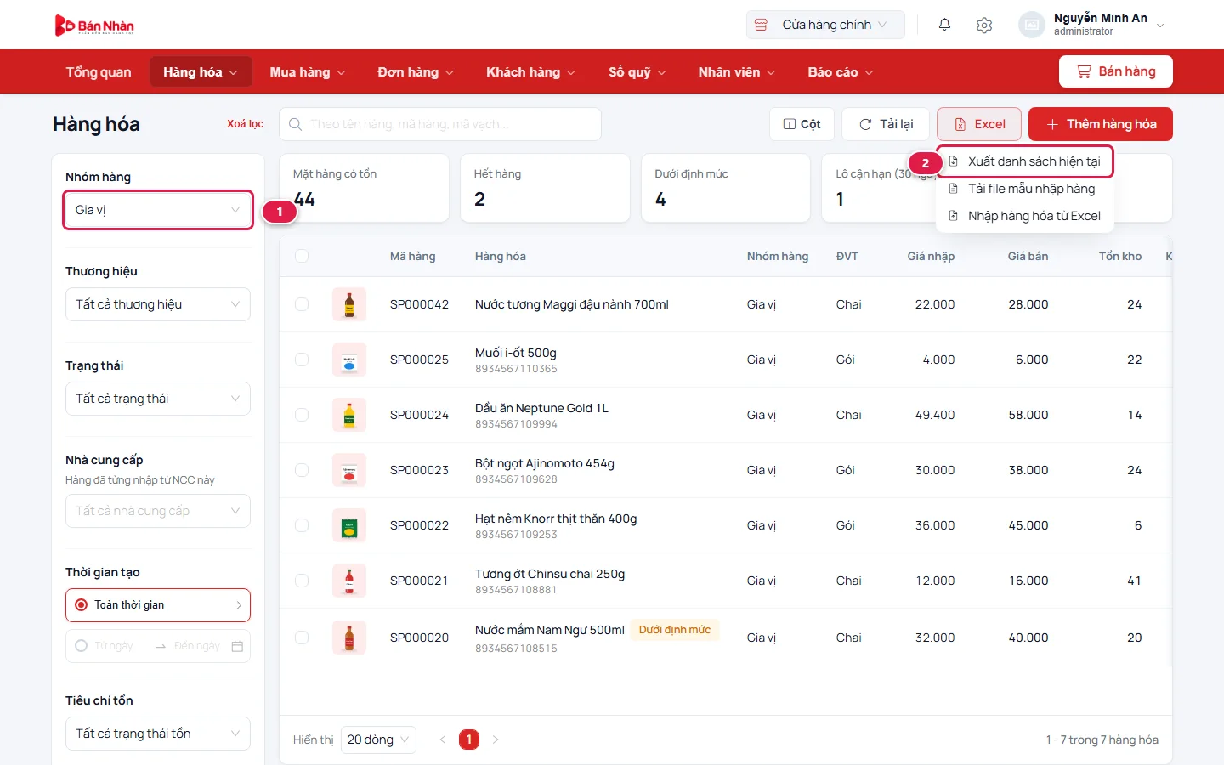Go to next page arrow
This screenshot has height=765, width=1224.
pyautogui.click(x=496, y=739)
